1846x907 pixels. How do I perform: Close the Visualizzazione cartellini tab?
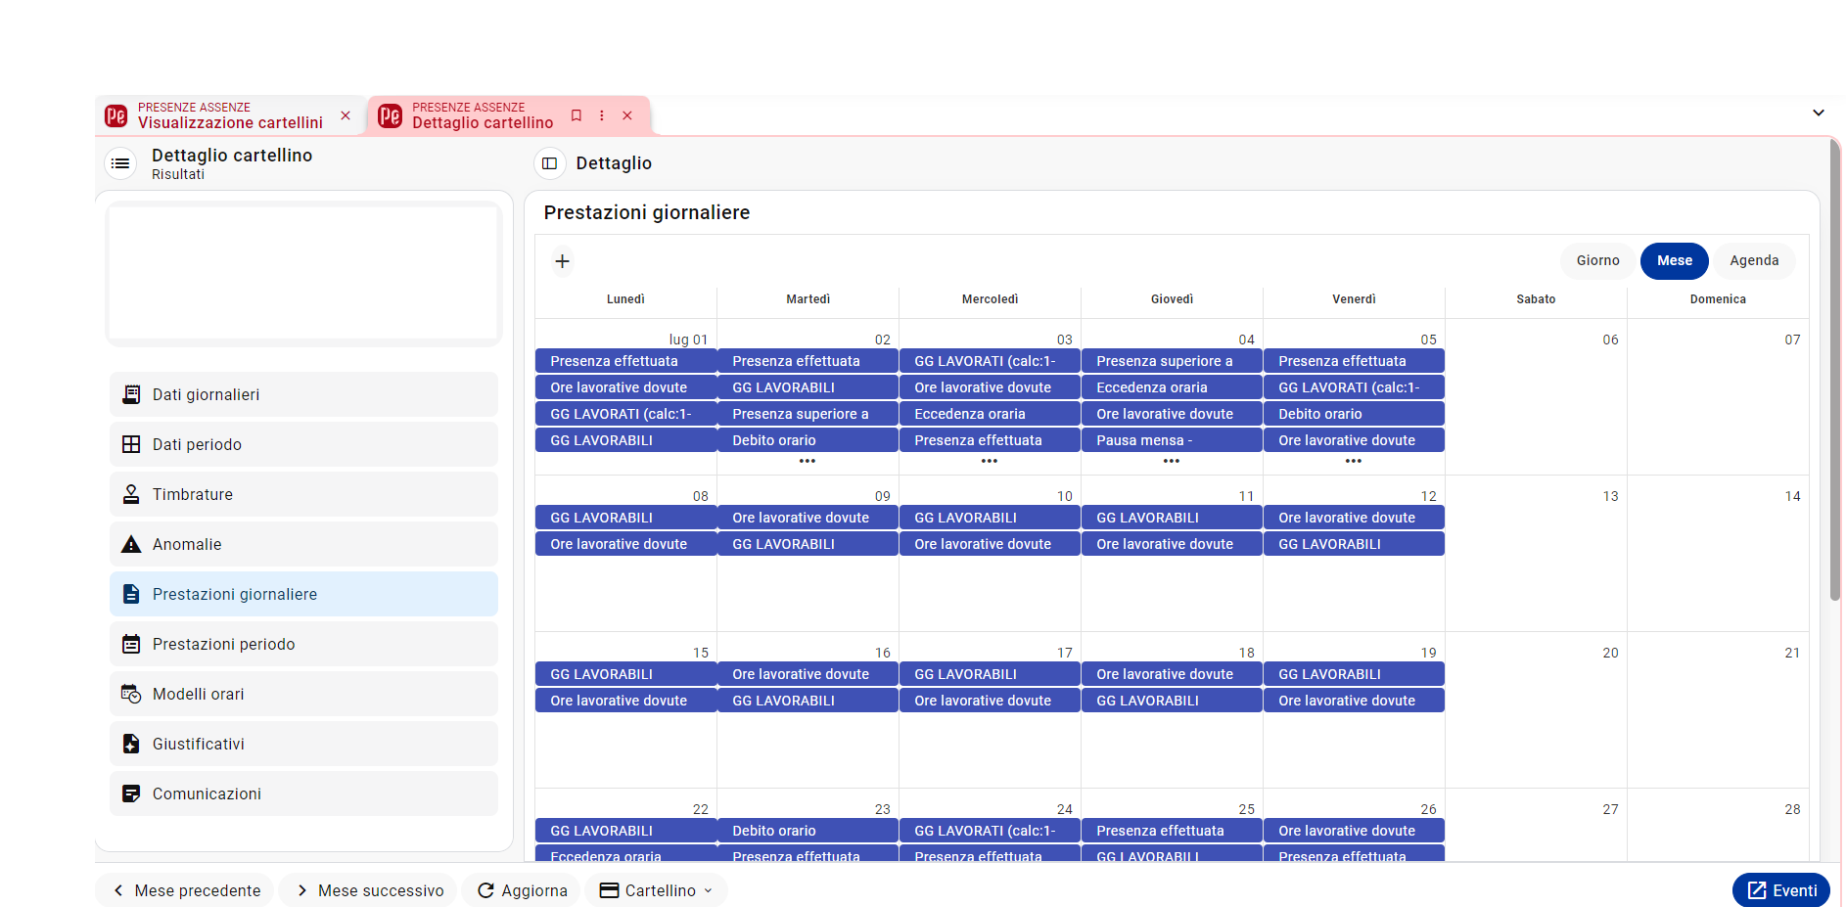[346, 115]
